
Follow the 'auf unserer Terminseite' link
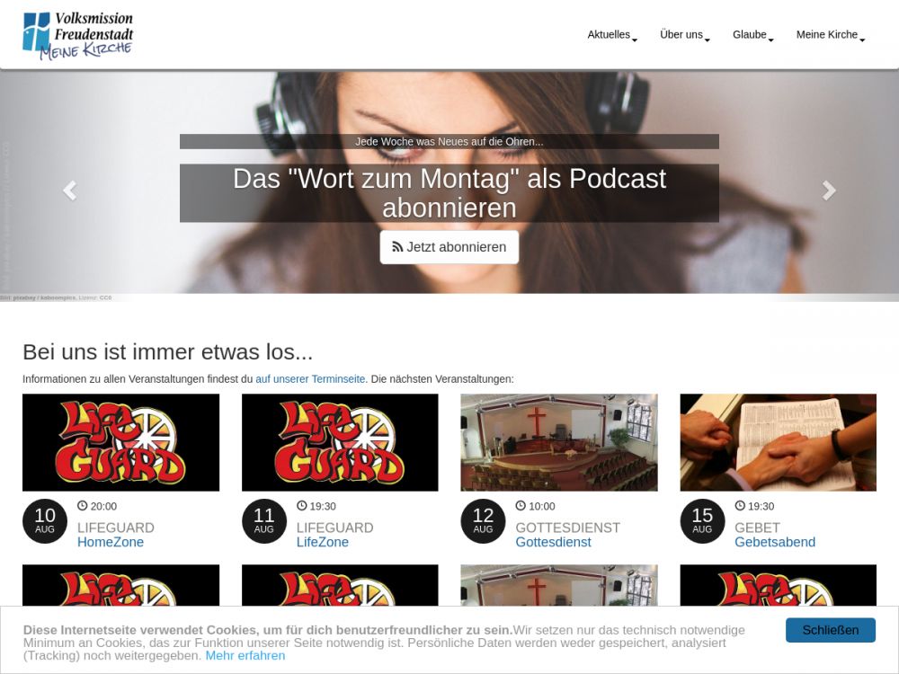coord(310,379)
